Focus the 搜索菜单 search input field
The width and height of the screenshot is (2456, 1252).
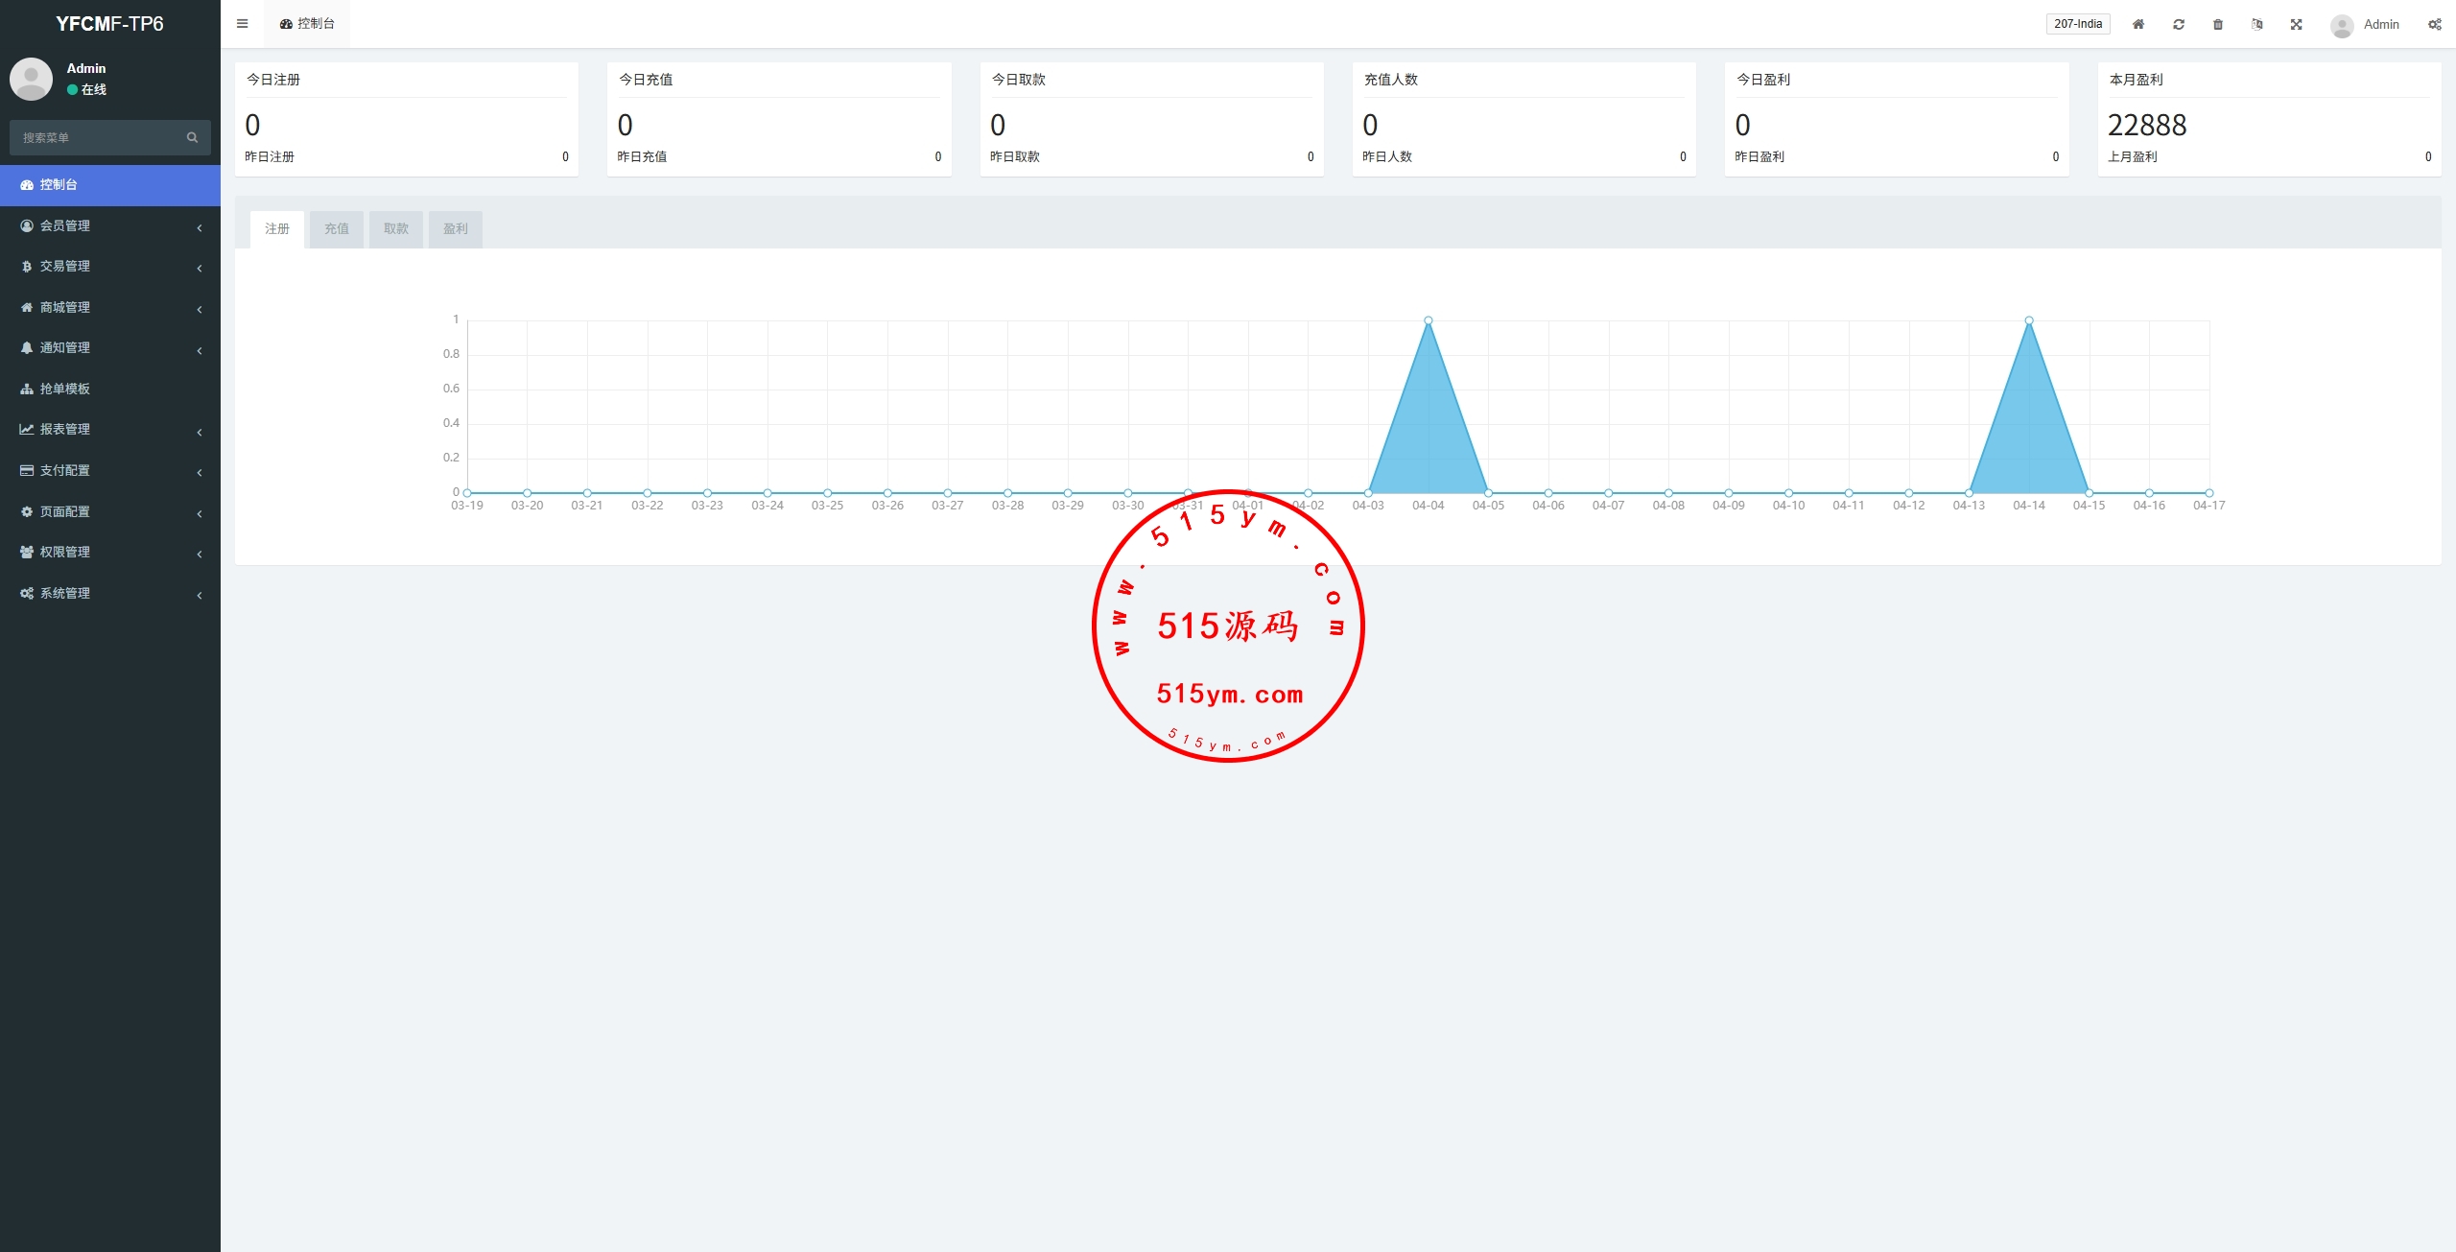click(x=96, y=138)
